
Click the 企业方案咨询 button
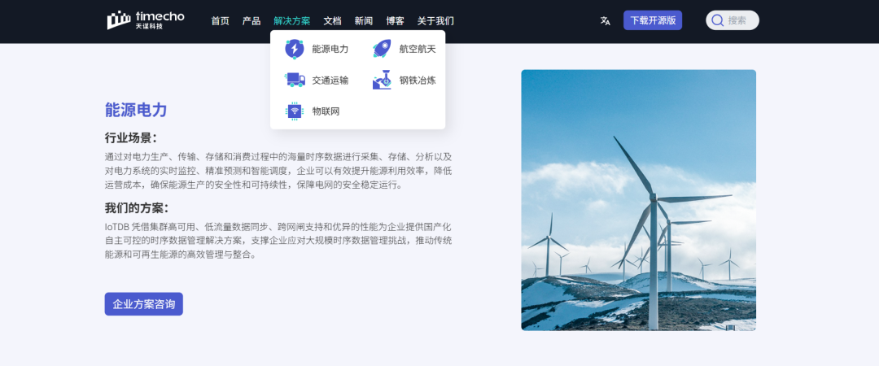143,304
